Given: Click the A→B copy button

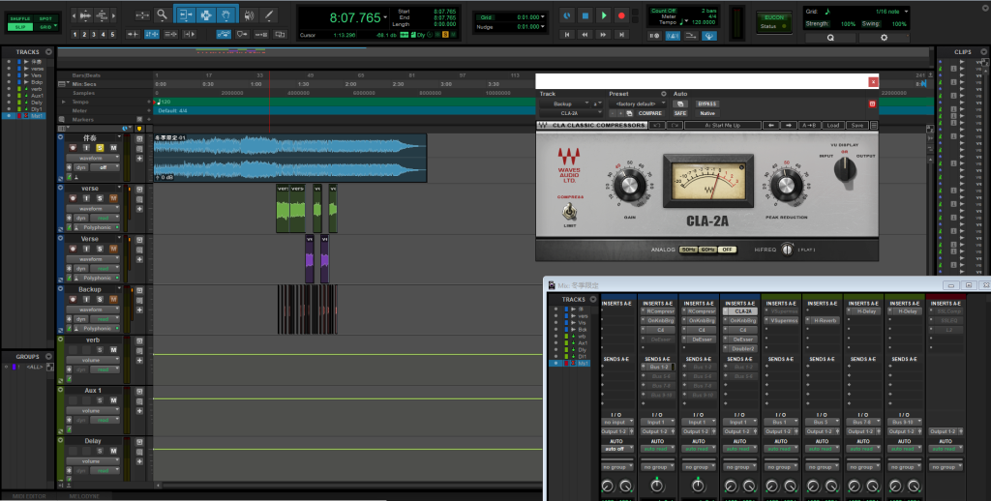Looking at the screenshot, I should pyautogui.click(x=810, y=125).
